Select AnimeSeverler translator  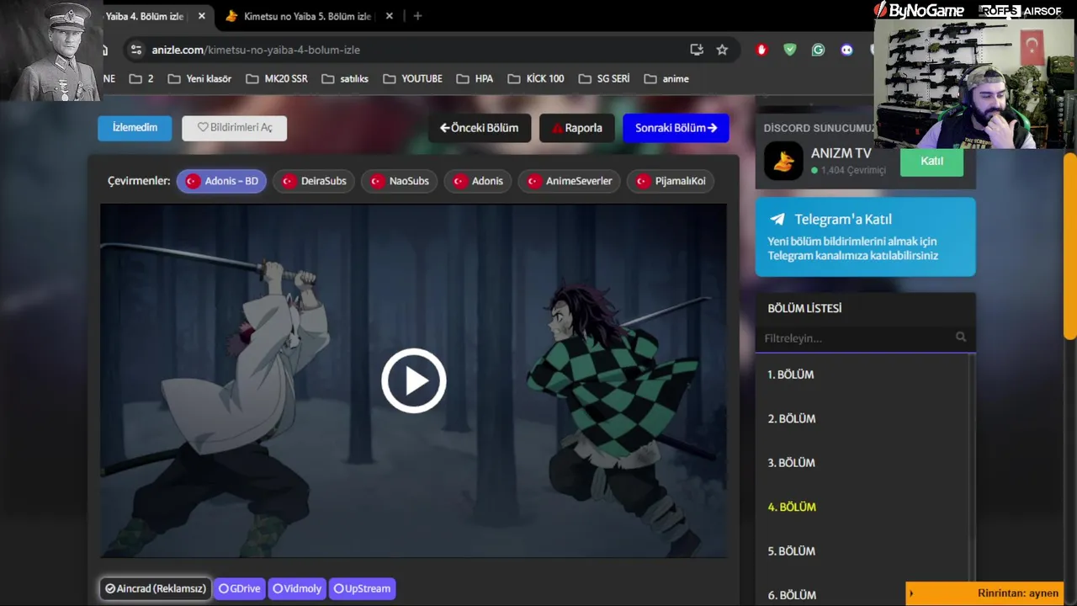tap(570, 181)
